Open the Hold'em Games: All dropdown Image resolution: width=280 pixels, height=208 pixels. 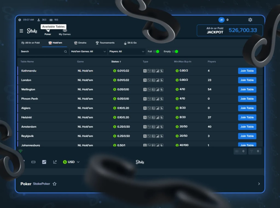(88, 51)
